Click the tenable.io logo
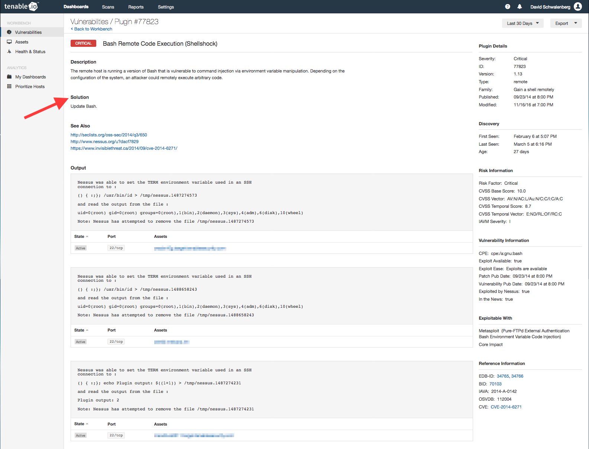 21,6
